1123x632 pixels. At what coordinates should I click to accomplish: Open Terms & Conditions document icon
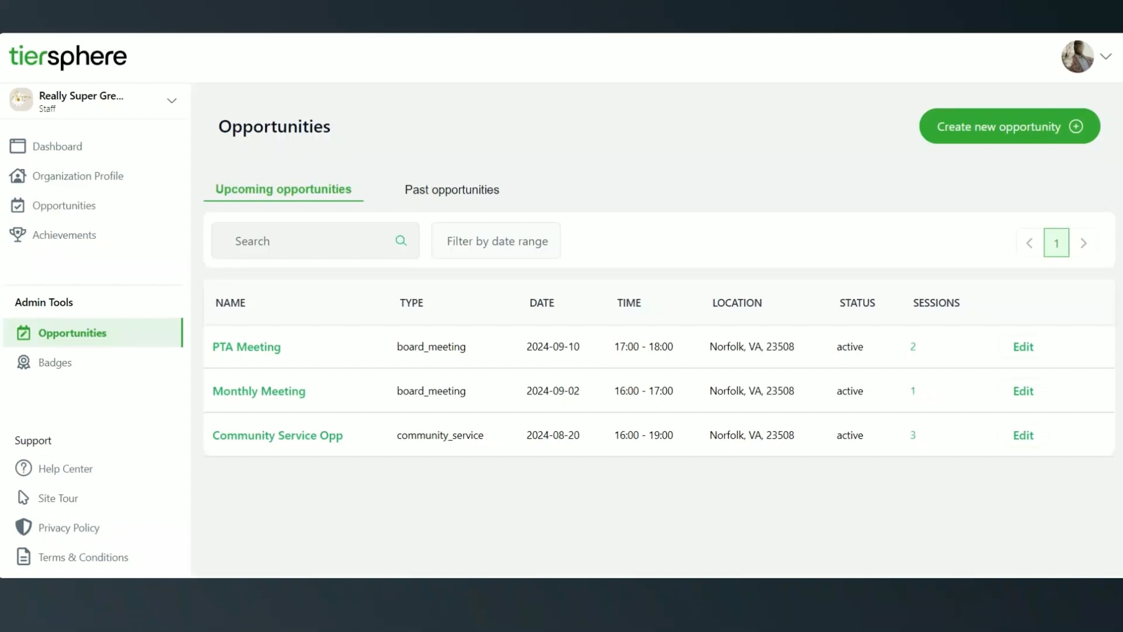point(23,557)
